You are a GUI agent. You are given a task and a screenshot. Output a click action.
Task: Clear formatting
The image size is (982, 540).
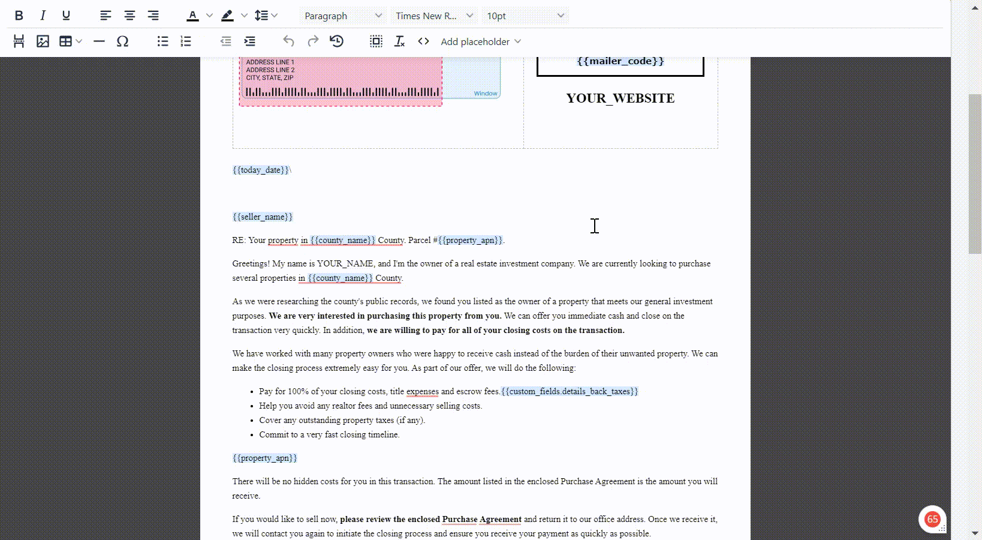400,41
